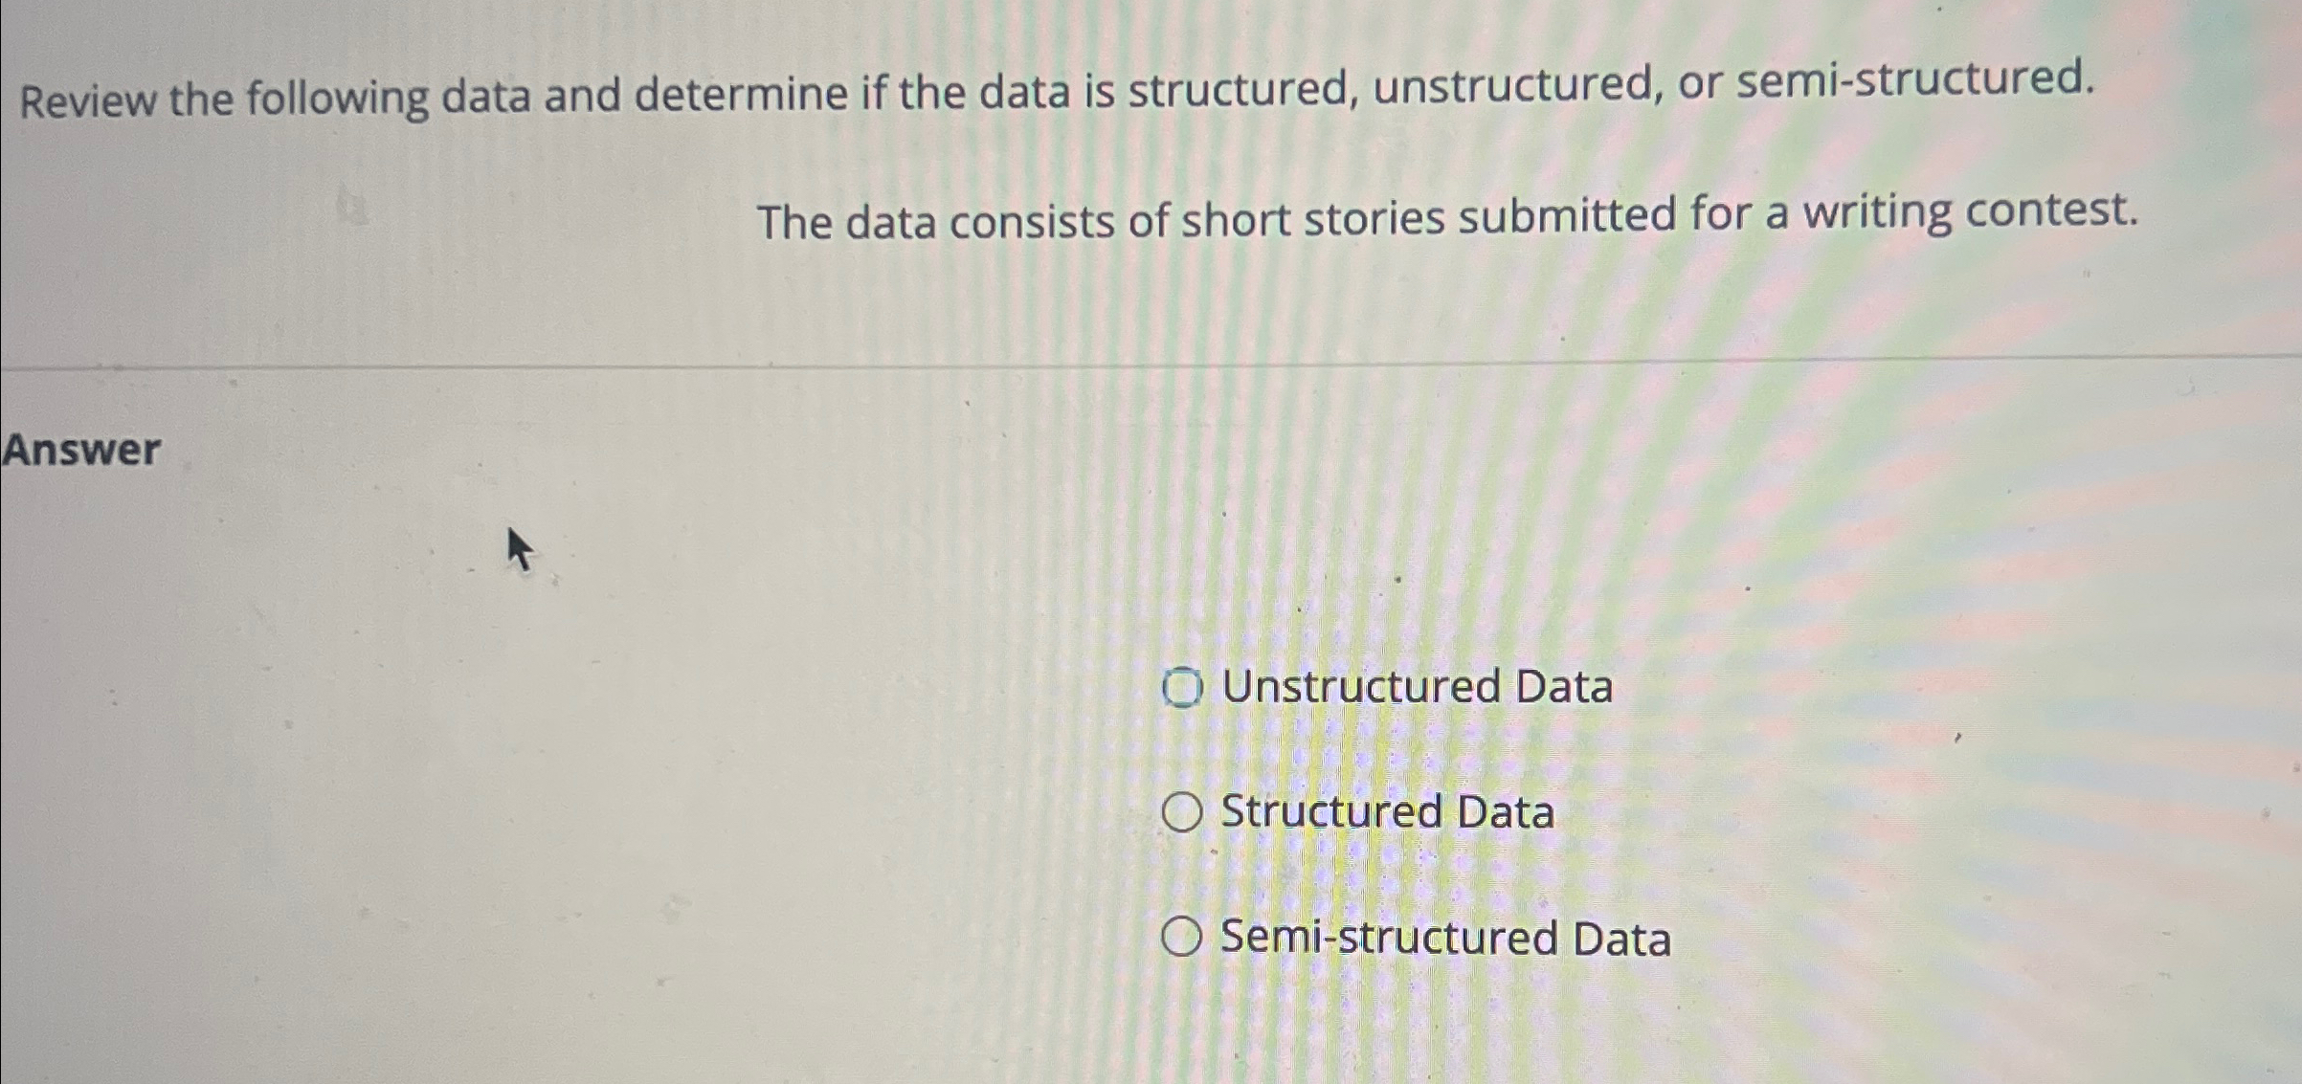Click the Structured Data label text

click(x=1388, y=813)
